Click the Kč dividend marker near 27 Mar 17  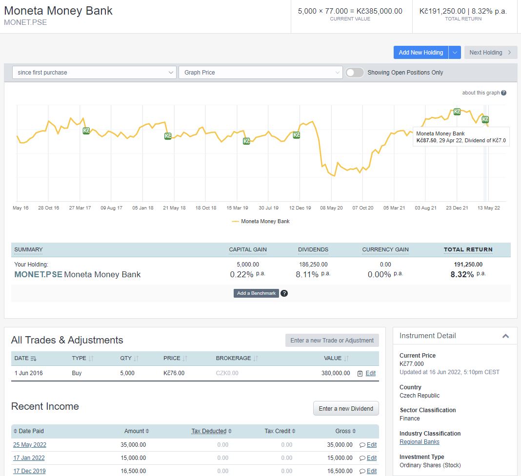point(86,131)
